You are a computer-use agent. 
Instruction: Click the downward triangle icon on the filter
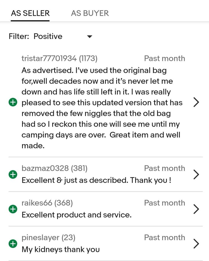(x=90, y=36)
